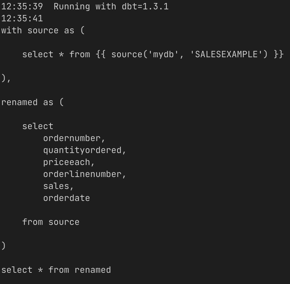Click the quantityordered column name
Image resolution: width=290 pixels, height=284 pixels.
[82, 150]
